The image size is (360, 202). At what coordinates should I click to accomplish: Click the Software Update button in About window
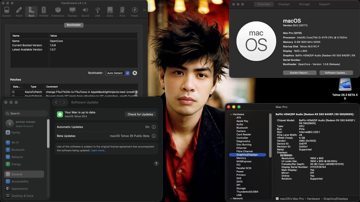[336, 73]
